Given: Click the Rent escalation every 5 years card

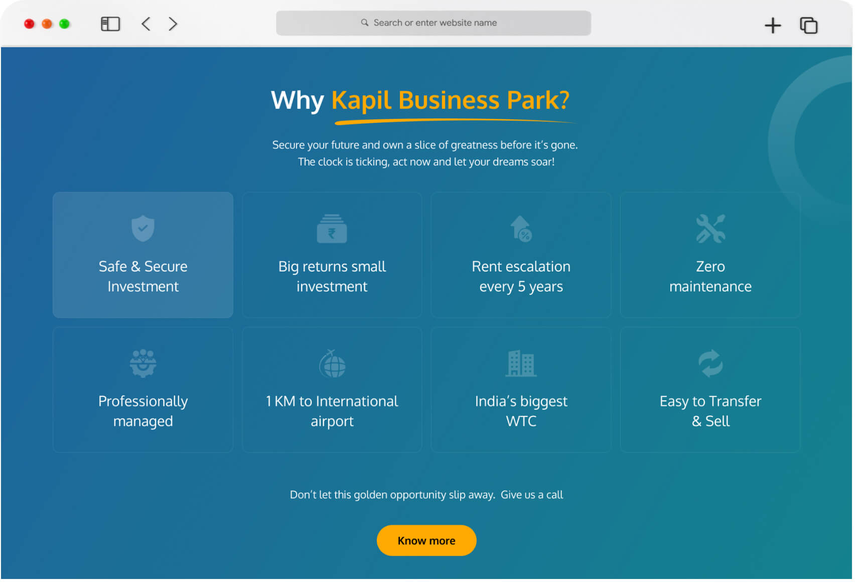Looking at the screenshot, I should (x=521, y=255).
